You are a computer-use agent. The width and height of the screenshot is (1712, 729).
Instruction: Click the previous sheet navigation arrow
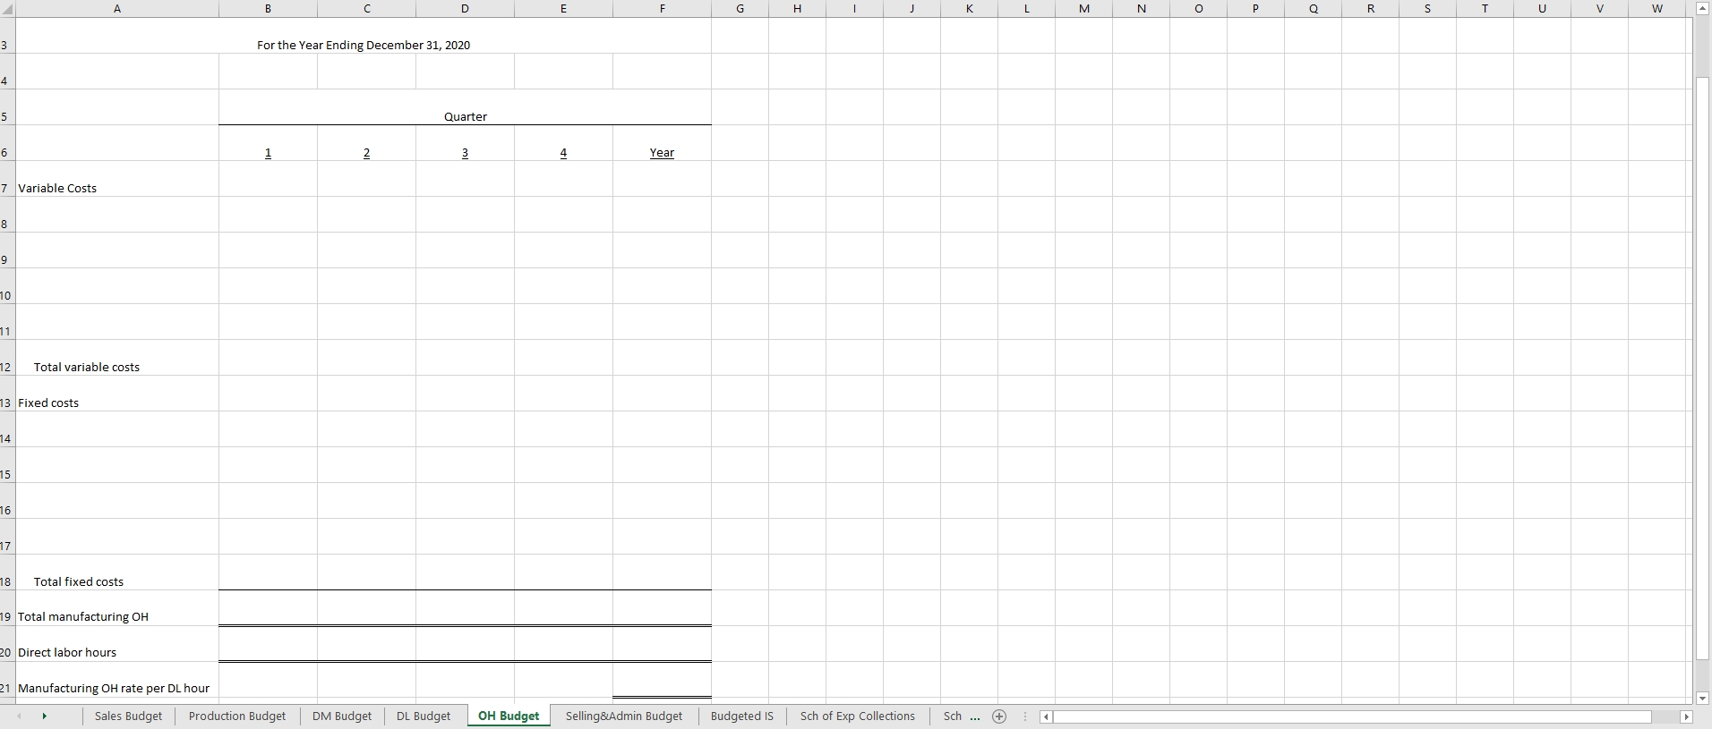point(18,716)
